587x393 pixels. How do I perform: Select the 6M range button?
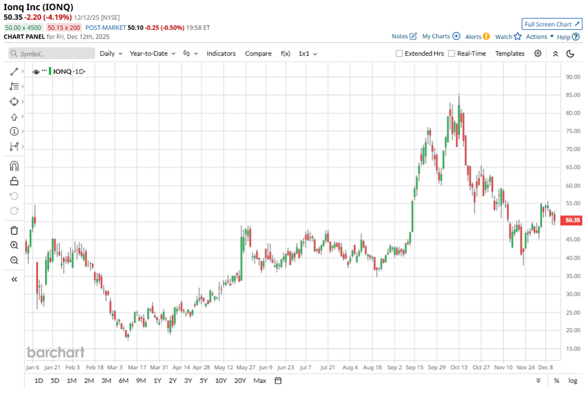[x=124, y=381]
